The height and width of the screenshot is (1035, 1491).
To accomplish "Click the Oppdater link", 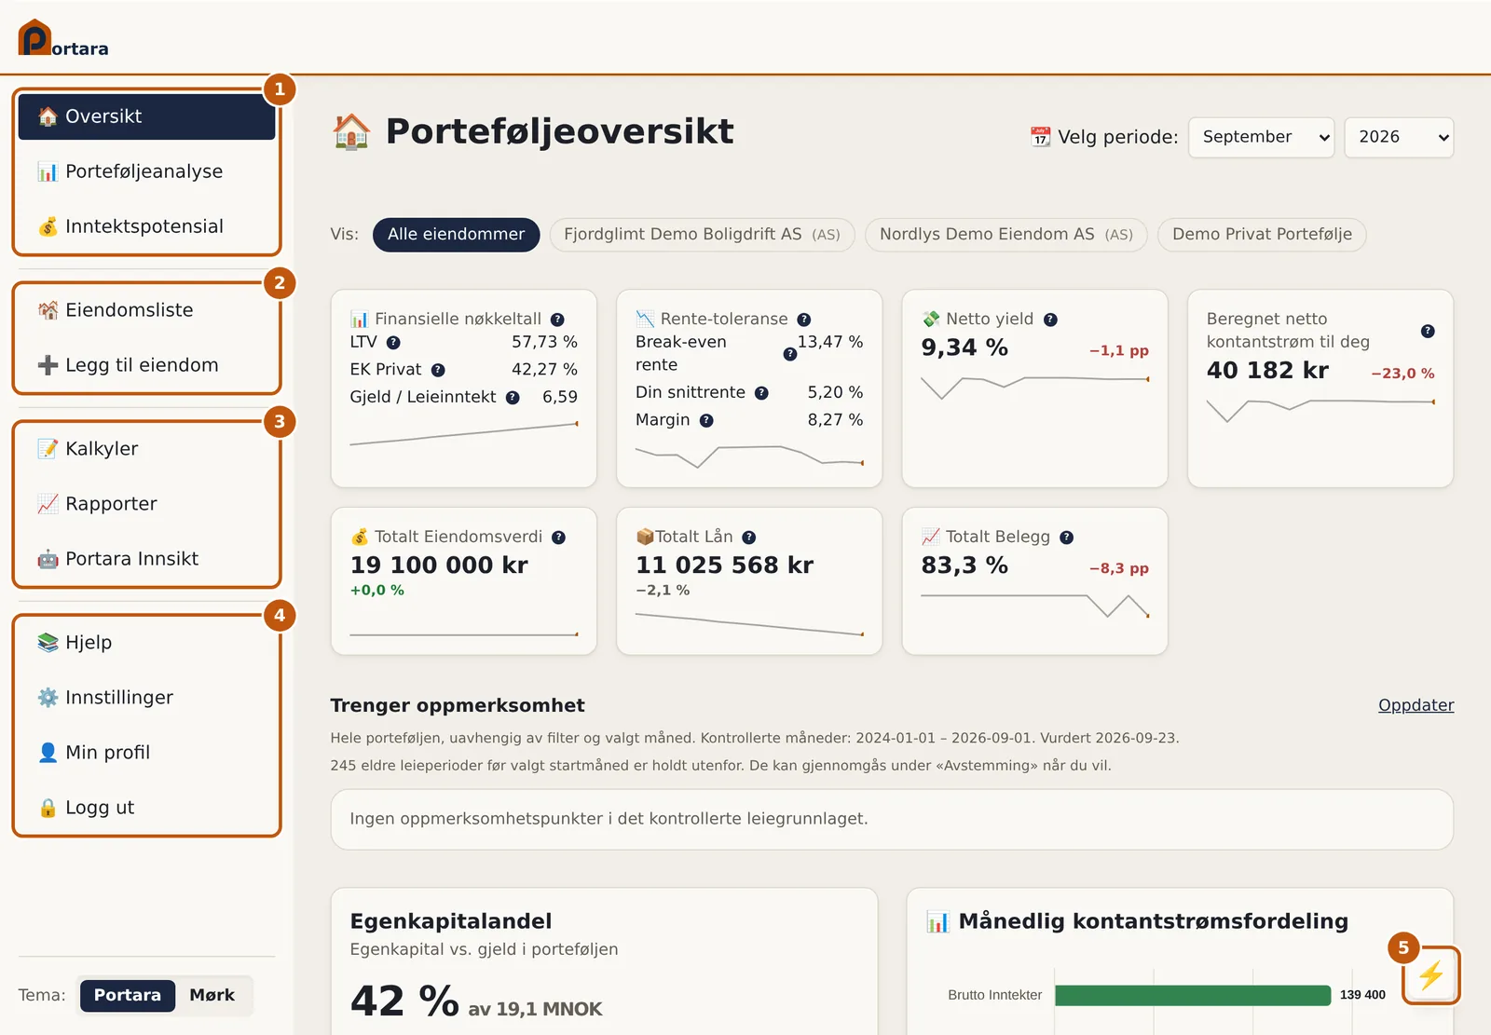I will tap(1416, 705).
